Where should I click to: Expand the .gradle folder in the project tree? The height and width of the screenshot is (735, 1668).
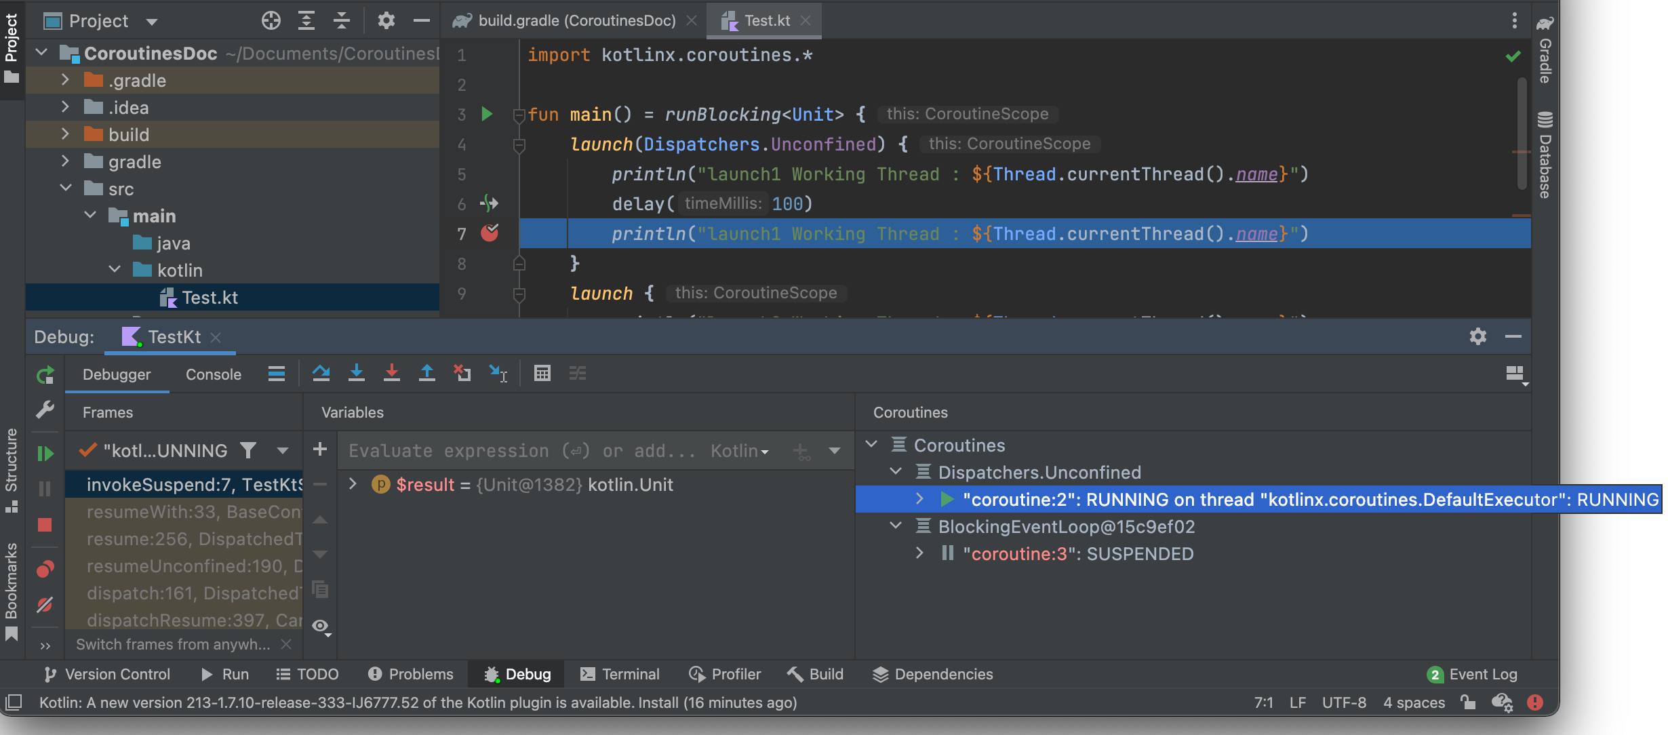(x=65, y=80)
